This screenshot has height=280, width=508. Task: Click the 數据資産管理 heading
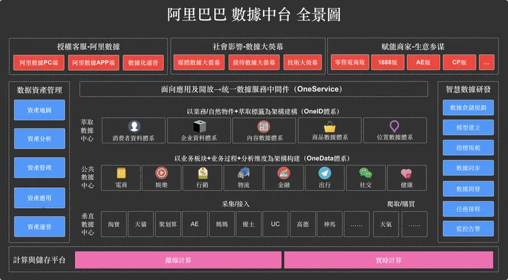[40, 90]
